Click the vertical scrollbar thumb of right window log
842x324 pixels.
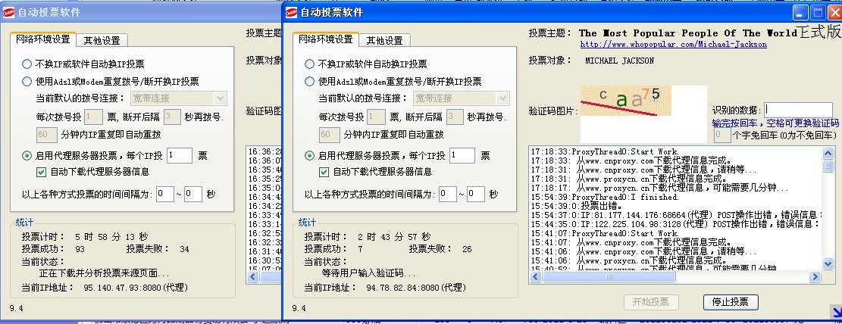(x=828, y=165)
